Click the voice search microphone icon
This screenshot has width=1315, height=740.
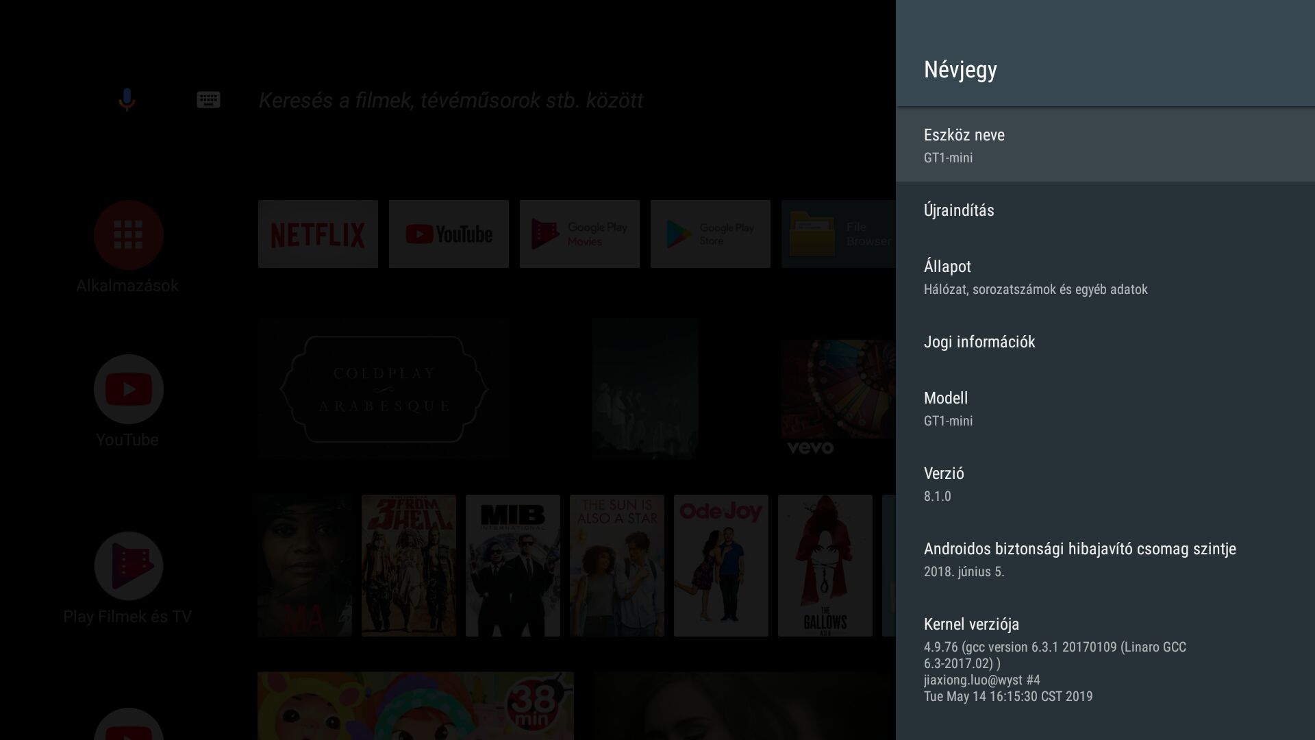tap(127, 100)
